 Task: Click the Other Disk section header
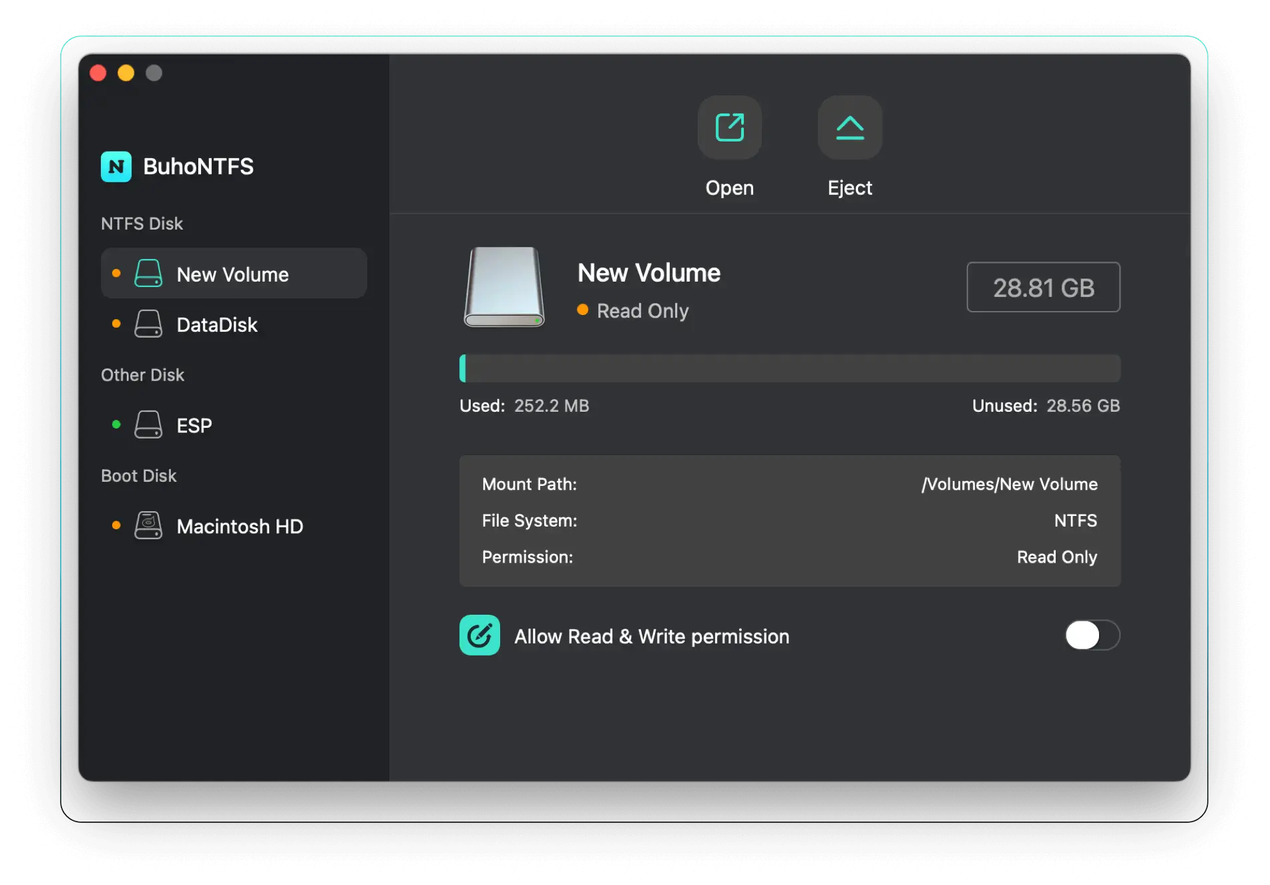[142, 374]
